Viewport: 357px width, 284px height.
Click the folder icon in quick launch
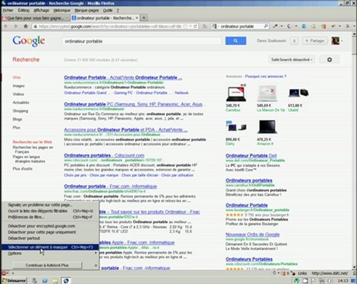pyautogui.click(x=55, y=281)
